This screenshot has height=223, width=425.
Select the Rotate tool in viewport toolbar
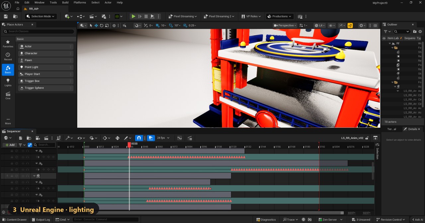tap(102, 26)
